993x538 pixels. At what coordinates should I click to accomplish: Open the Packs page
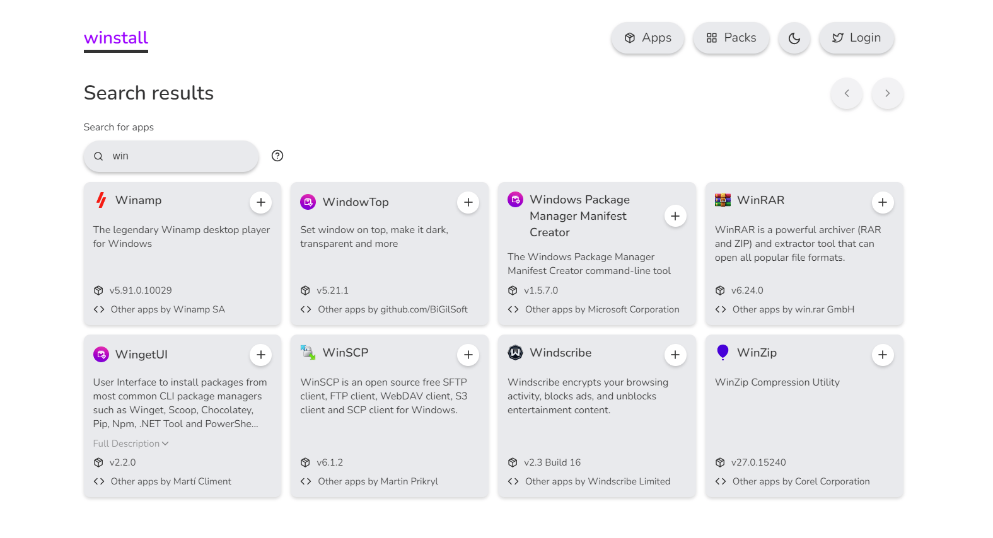[731, 38]
